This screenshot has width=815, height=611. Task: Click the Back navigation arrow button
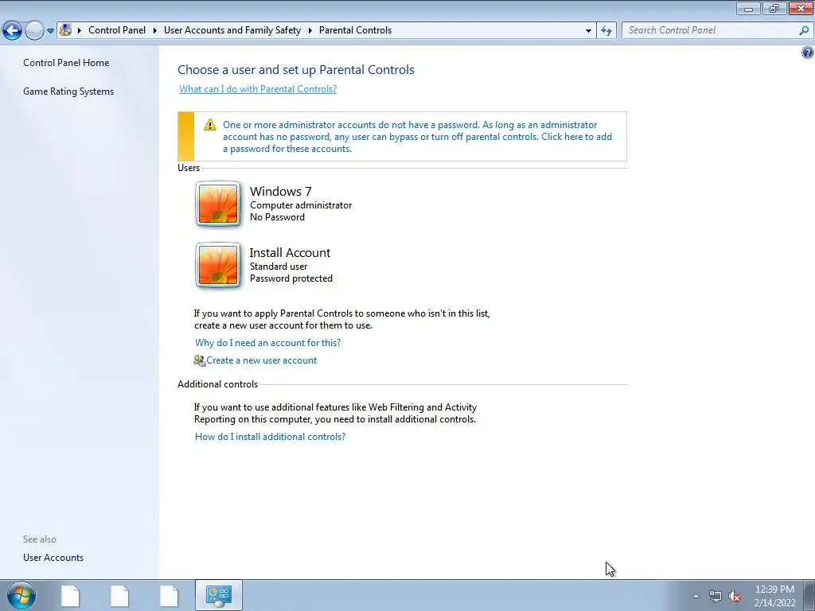point(13,30)
